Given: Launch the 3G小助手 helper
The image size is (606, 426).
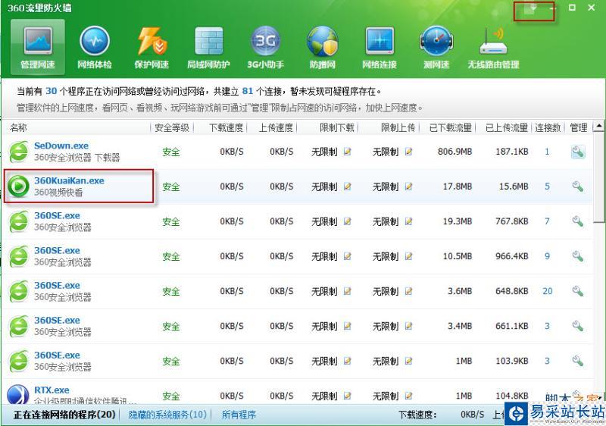Looking at the screenshot, I should [x=266, y=47].
